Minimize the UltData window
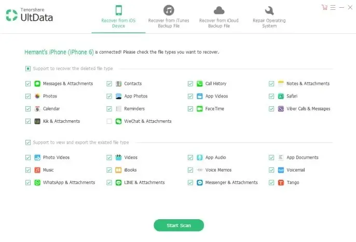 click(x=341, y=7)
